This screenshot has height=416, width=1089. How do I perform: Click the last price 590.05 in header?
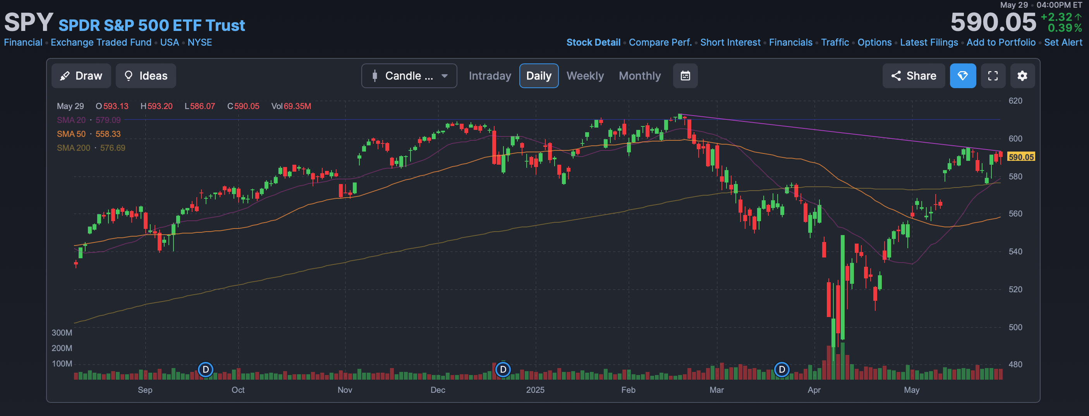993,22
